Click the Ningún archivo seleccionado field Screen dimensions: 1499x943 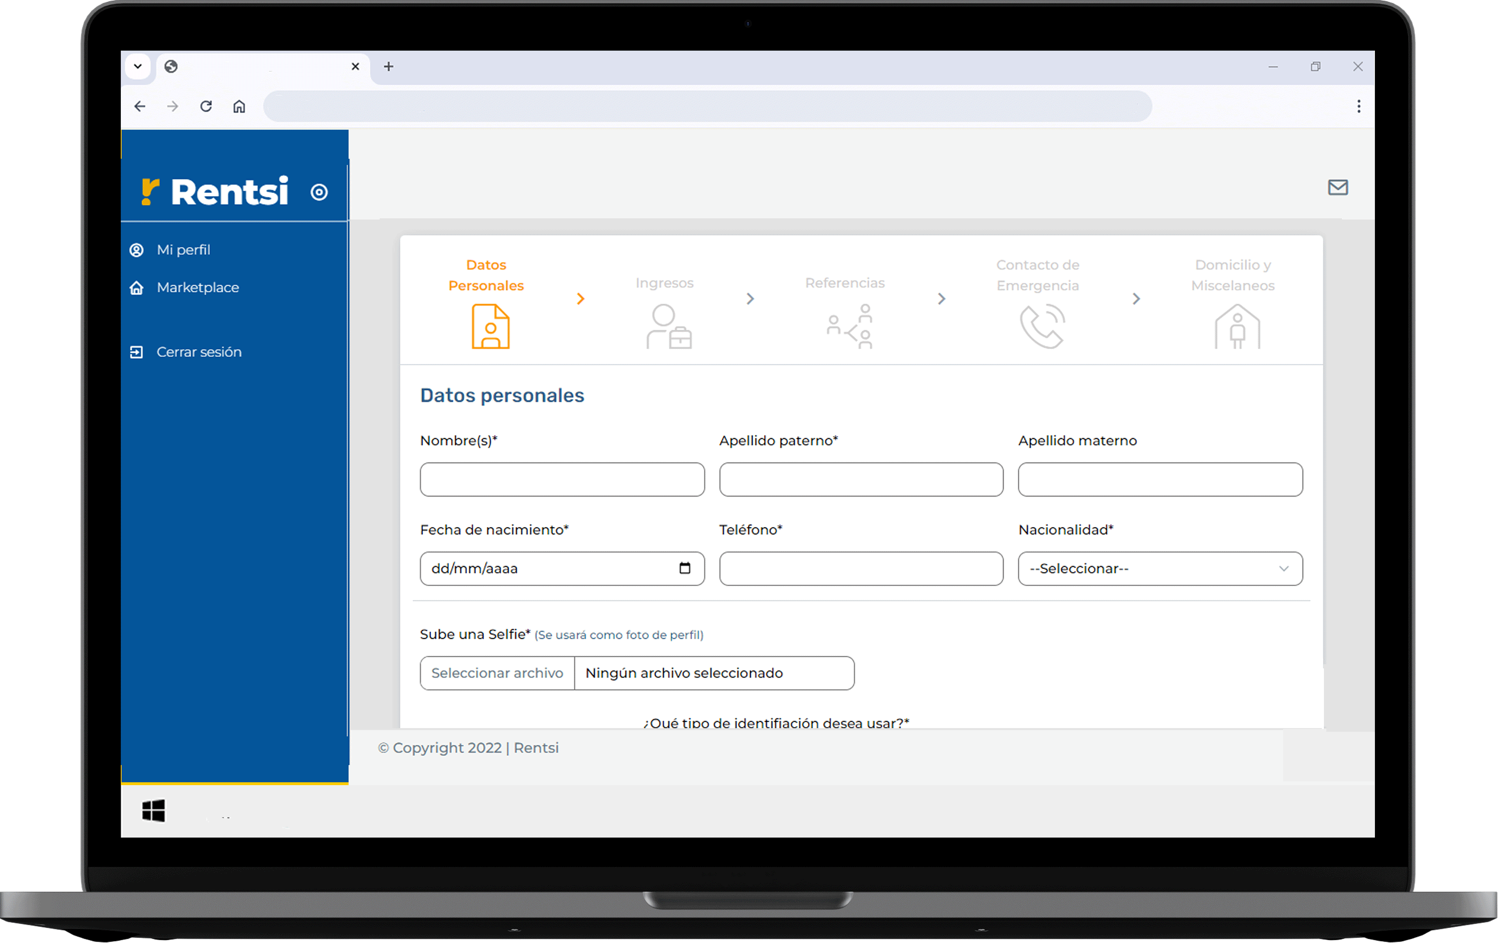point(714,673)
